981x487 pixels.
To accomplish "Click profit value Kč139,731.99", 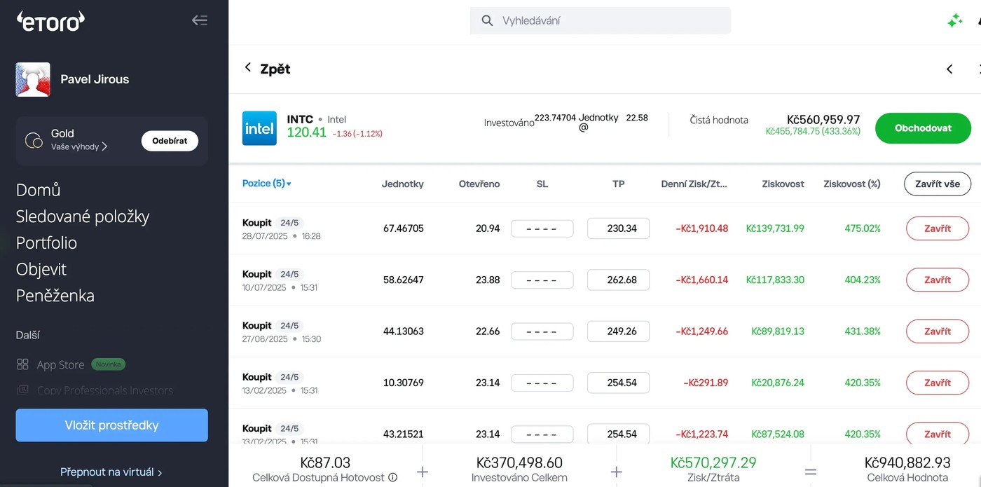I will point(775,228).
